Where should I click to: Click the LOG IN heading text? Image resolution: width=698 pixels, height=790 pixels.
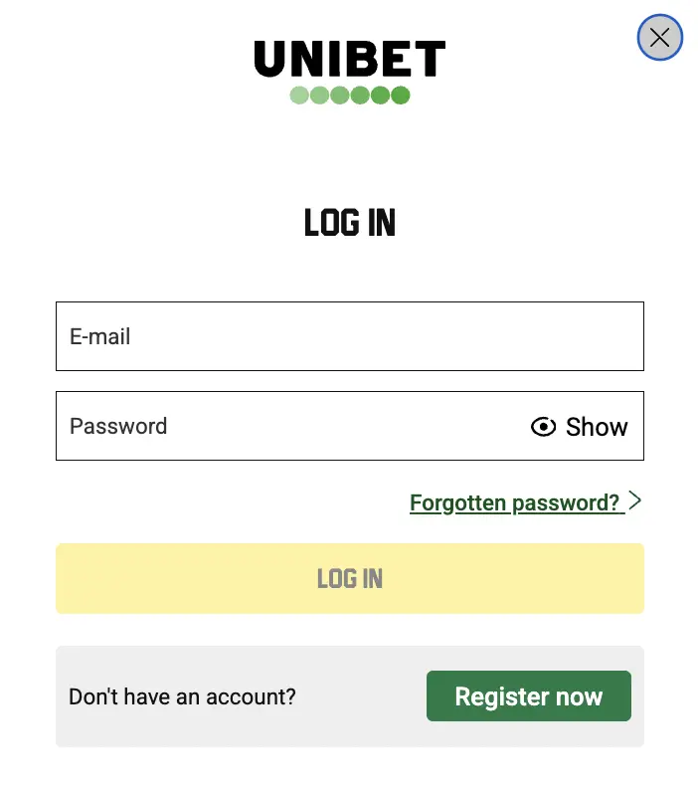click(349, 223)
